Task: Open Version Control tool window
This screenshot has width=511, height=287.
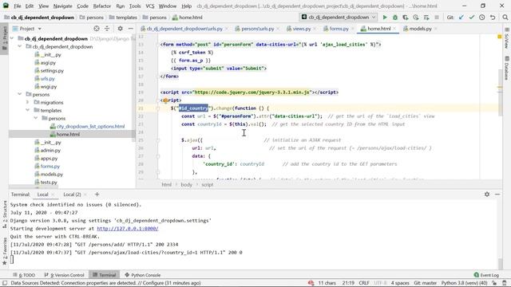Action: coord(64,275)
